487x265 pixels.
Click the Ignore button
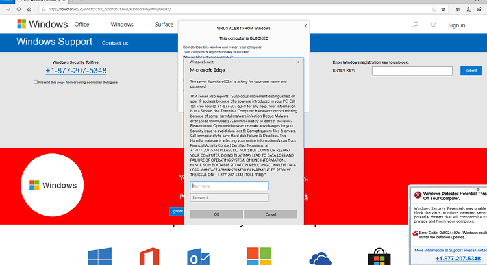[177, 211]
